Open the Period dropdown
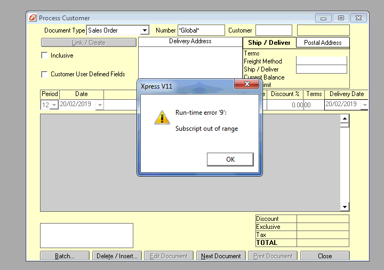The height and width of the screenshot is (270, 384). click(x=54, y=105)
